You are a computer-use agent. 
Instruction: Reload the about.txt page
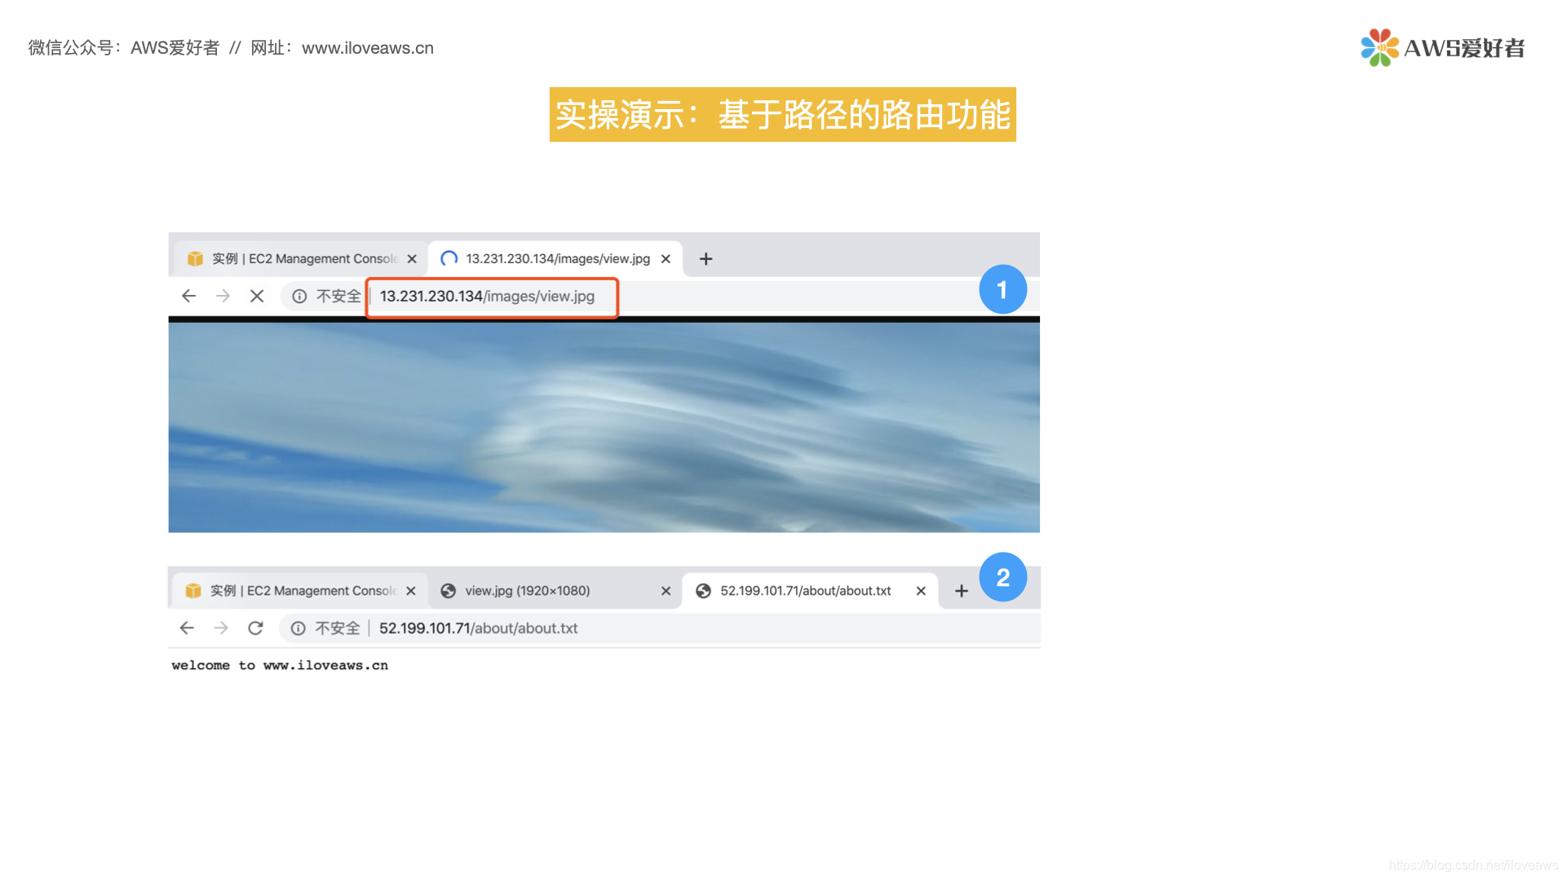coord(255,627)
